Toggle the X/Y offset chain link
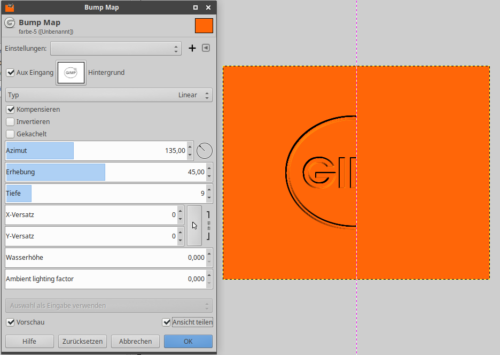500x355 pixels. pos(208,226)
